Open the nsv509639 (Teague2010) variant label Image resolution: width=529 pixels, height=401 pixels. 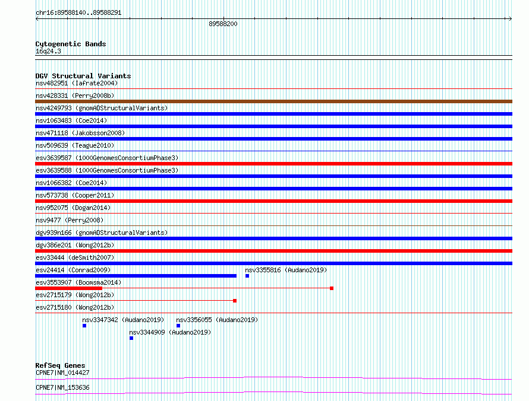pos(75,145)
